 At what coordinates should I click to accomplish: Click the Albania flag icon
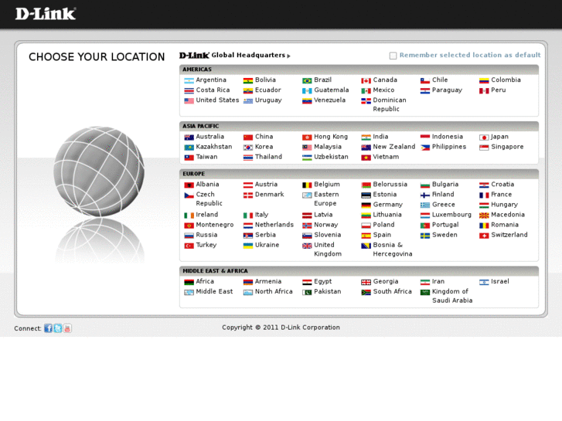(x=189, y=185)
